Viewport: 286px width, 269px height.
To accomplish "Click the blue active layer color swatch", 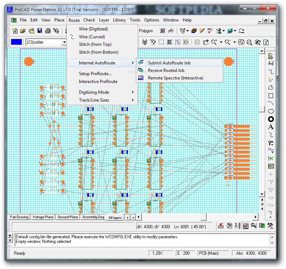I will pos(16,42).
